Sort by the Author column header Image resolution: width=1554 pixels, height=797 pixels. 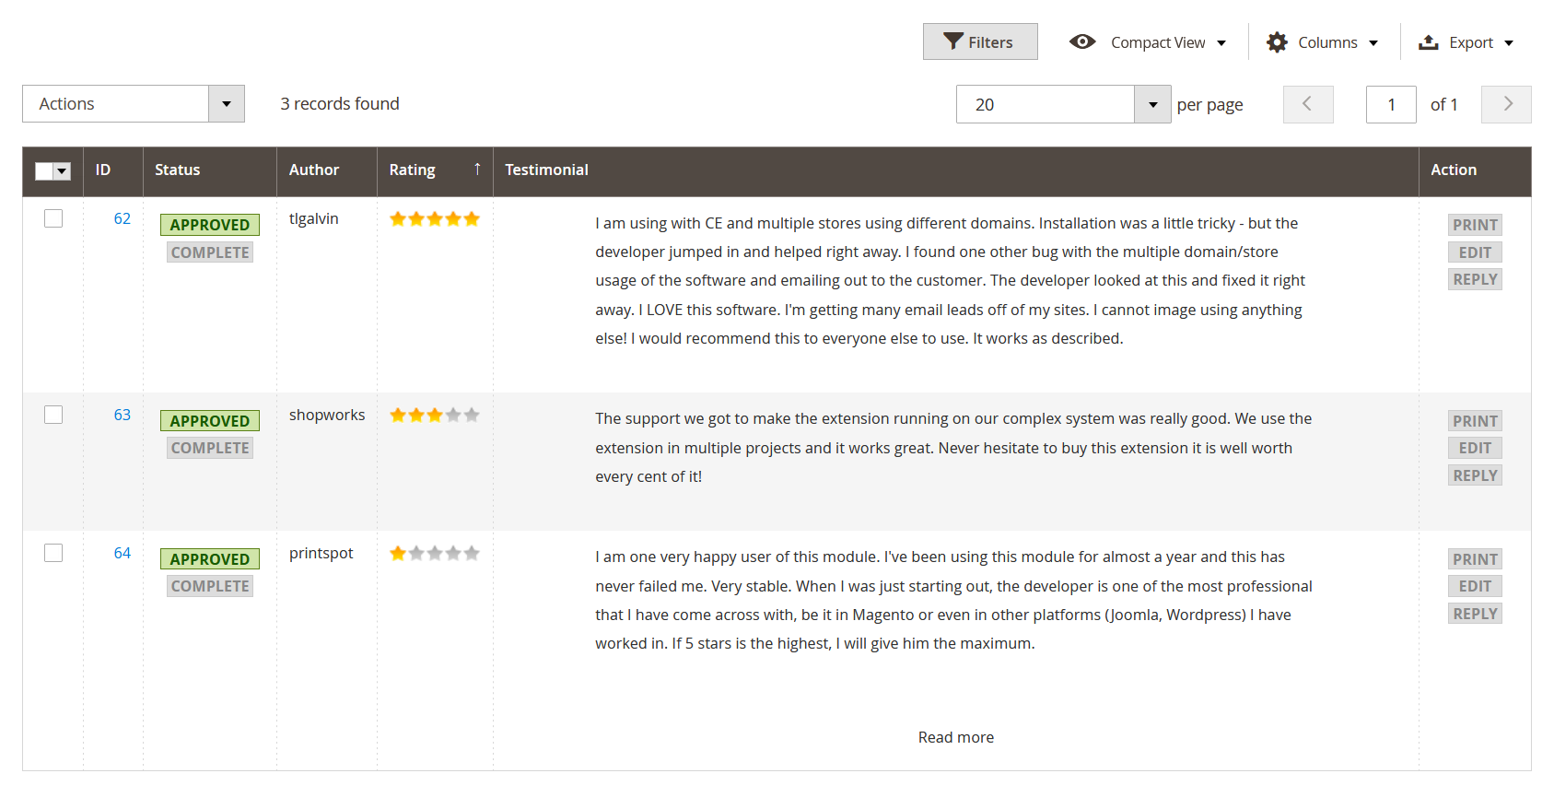[x=314, y=170]
